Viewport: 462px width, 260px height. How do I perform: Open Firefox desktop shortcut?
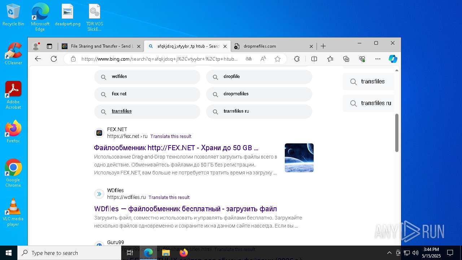click(13, 131)
